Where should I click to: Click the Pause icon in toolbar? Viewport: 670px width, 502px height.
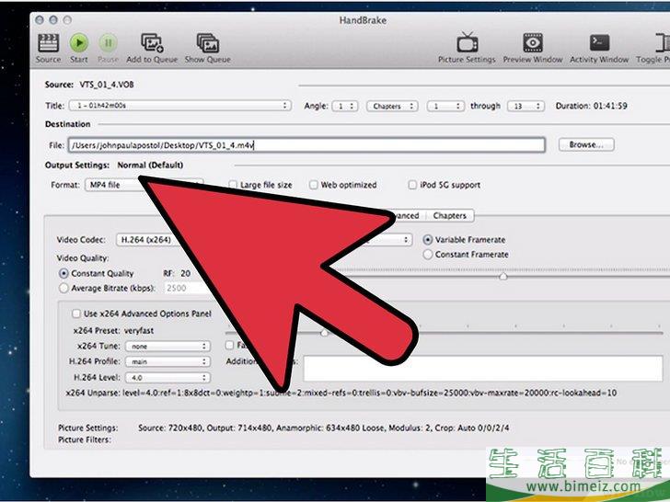coord(108,42)
